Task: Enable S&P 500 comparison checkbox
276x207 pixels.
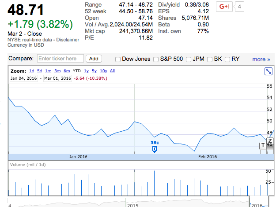Action: click(156, 59)
